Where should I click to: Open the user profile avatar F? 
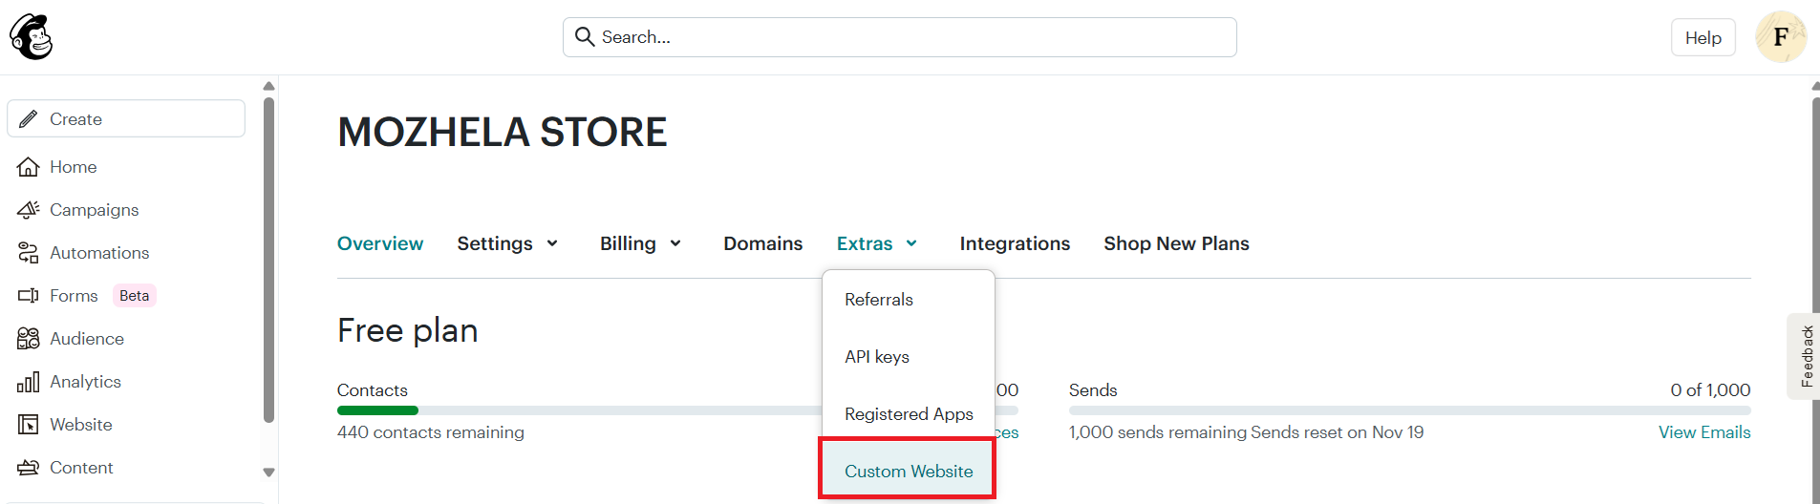coord(1780,37)
